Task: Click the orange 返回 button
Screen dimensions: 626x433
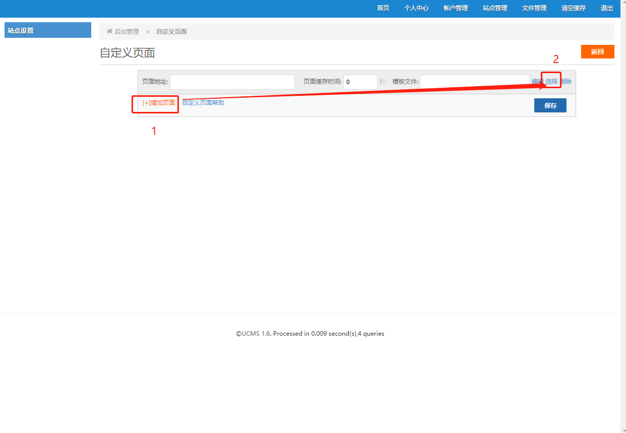Action: pos(597,51)
